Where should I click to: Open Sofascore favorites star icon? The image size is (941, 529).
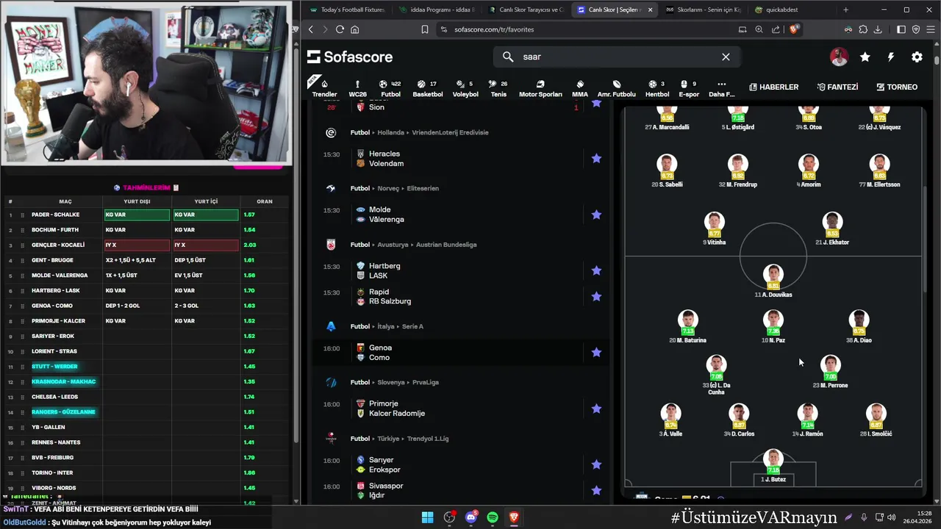tap(865, 57)
